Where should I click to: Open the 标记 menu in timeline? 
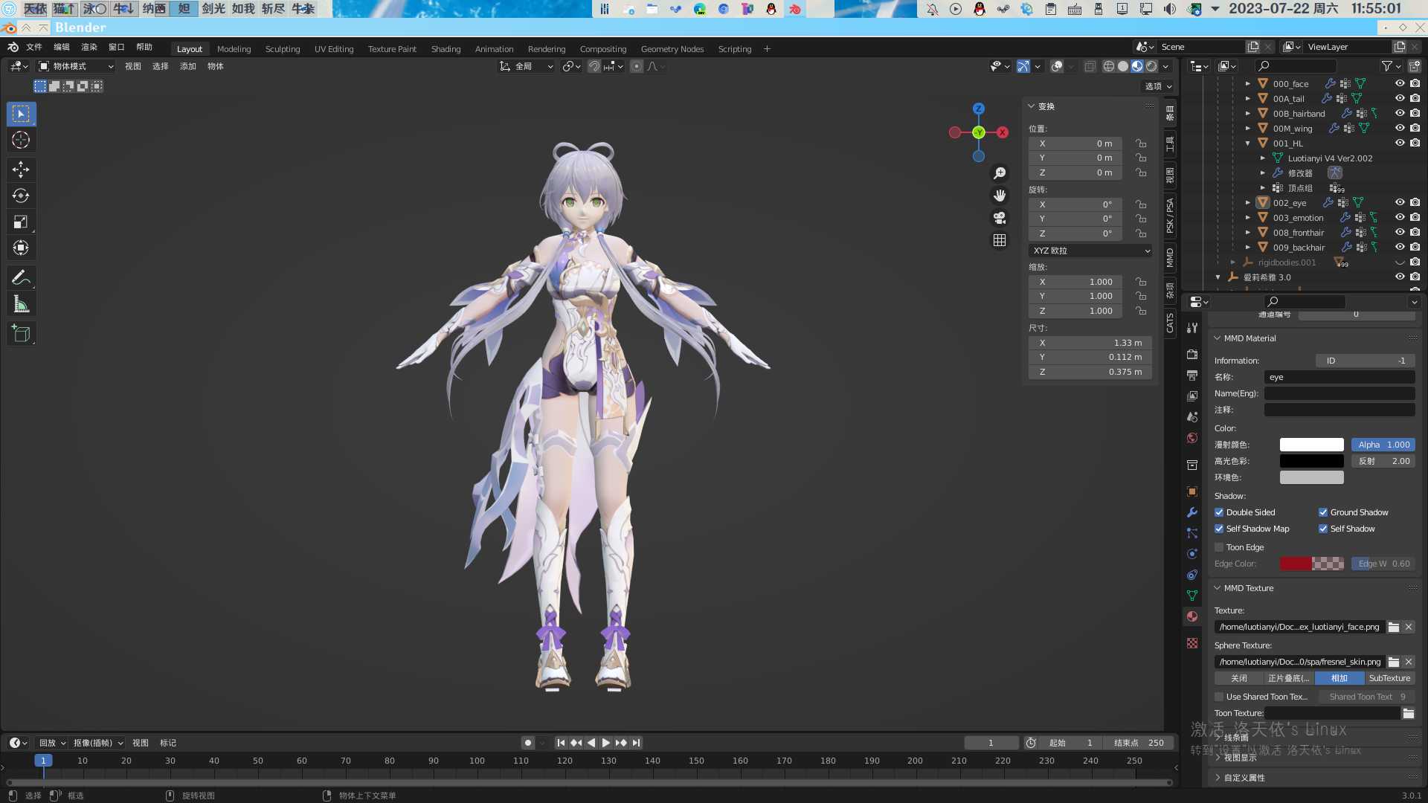pyautogui.click(x=168, y=743)
